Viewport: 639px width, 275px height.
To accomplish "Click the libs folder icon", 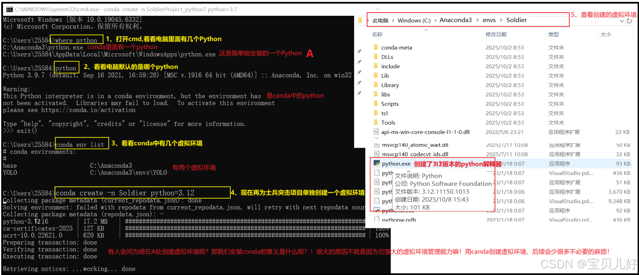I will click(x=376, y=94).
